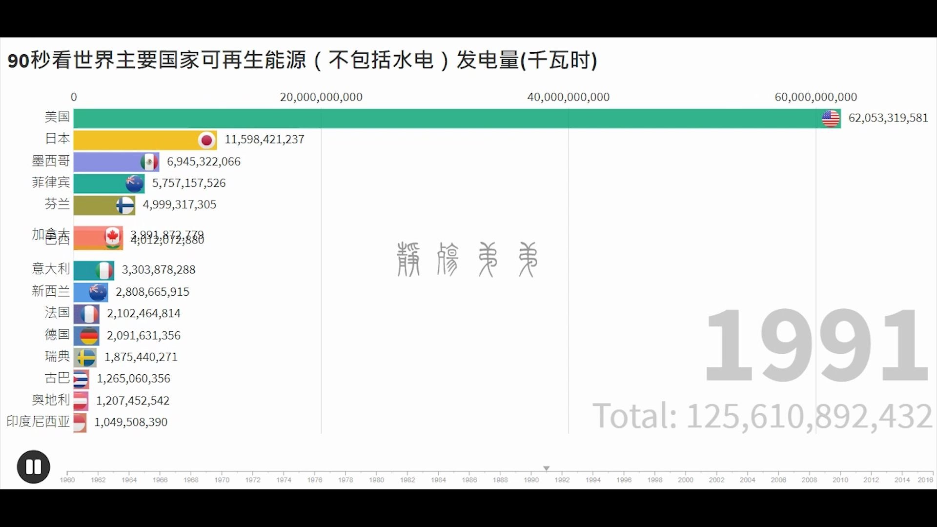Select the green 美国 bar

click(x=457, y=119)
